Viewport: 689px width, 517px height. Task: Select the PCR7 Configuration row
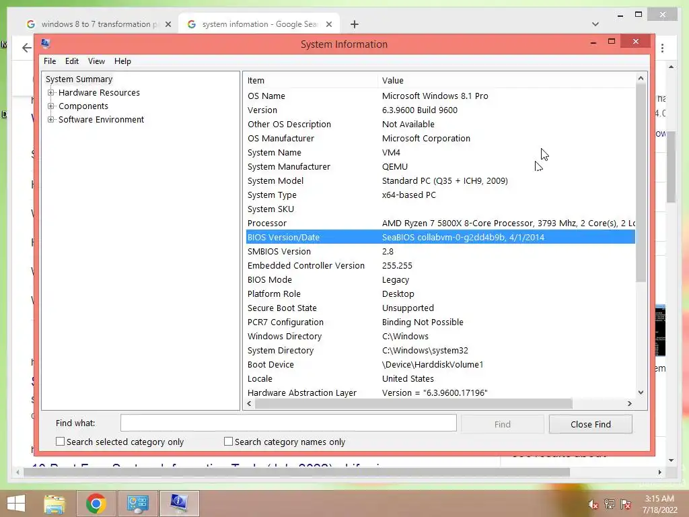(440, 322)
